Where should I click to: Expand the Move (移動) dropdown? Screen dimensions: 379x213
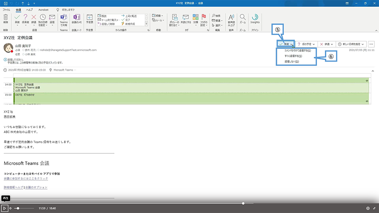point(158,16)
